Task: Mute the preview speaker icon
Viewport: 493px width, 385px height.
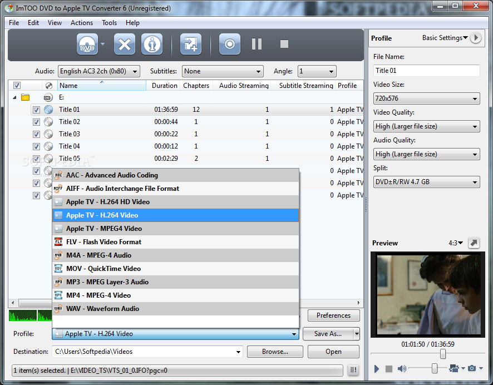Action: click(402, 368)
